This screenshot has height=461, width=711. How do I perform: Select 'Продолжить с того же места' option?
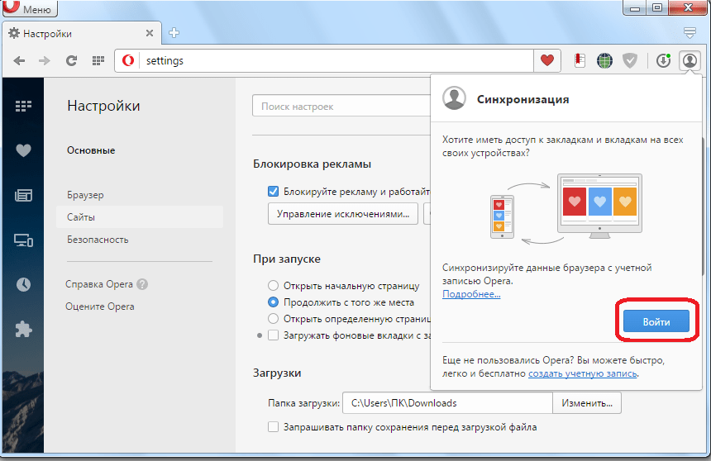273,302
